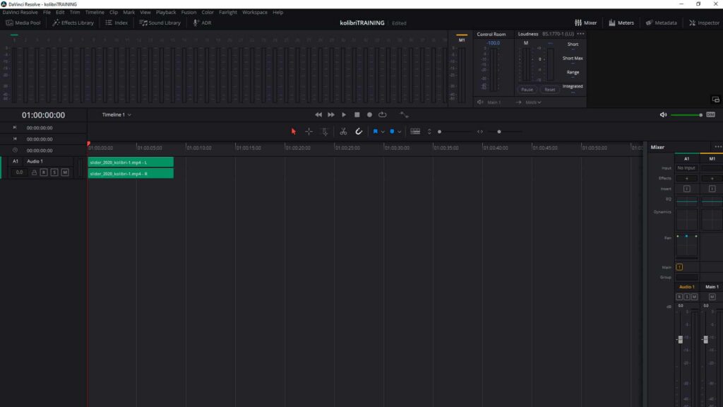
Task: Open the timeline view options icon
Action: [415, 131]
